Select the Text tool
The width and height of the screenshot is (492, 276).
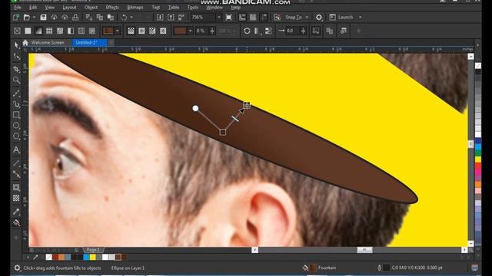coord(16,150)
